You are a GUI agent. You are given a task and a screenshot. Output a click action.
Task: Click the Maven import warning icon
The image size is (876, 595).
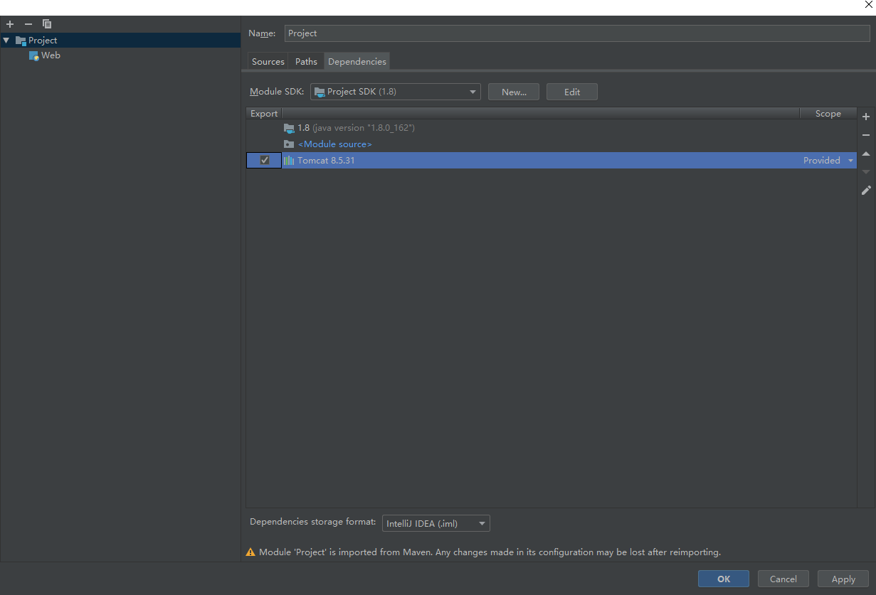point(250,552)
